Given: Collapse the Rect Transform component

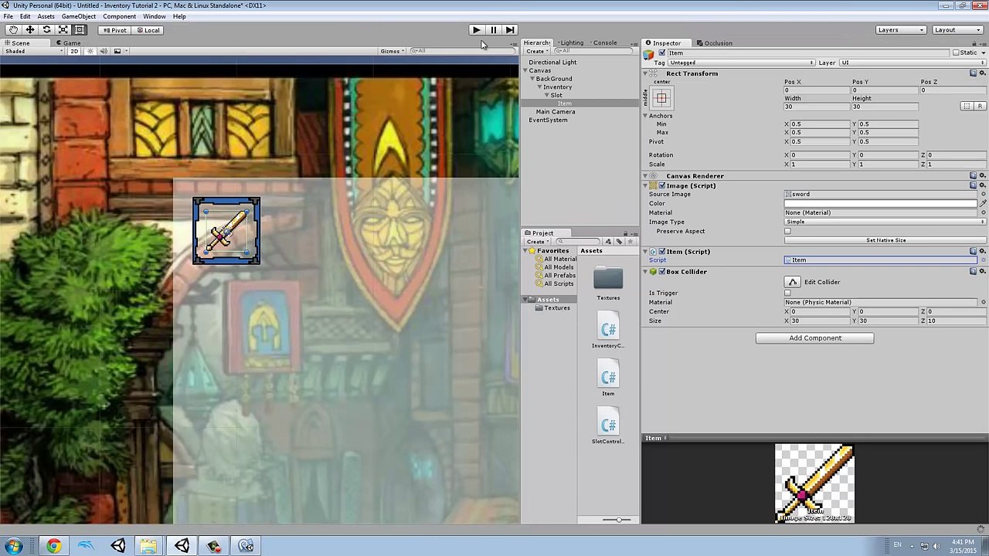Looking at the screenshot, I should [646, 73].
